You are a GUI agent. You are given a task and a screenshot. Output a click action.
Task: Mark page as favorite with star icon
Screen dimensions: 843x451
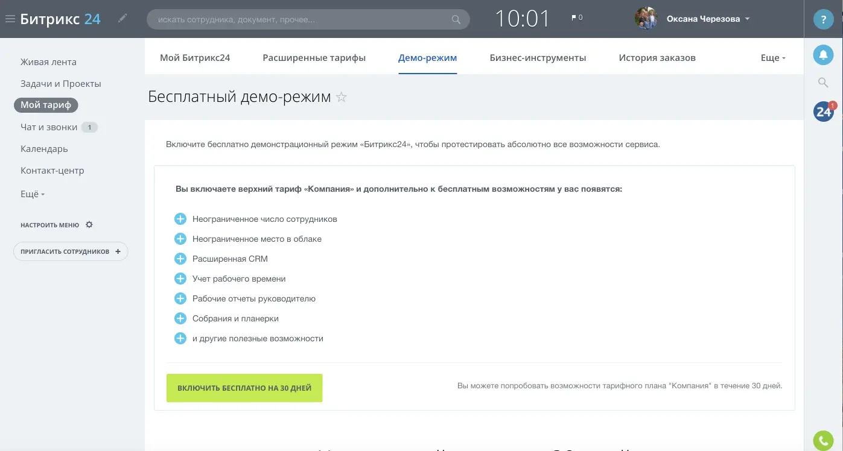pyautogui.click(x=342, y=97)
